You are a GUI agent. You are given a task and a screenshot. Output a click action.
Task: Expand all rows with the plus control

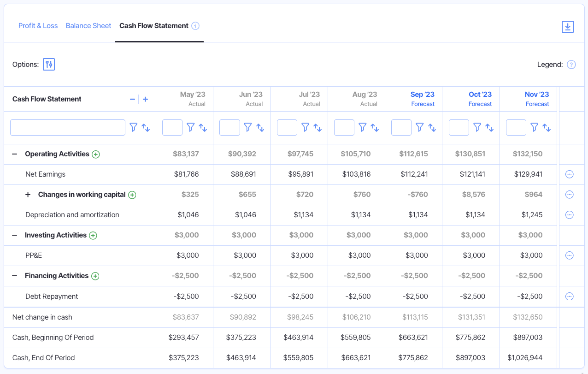[145, 99]
